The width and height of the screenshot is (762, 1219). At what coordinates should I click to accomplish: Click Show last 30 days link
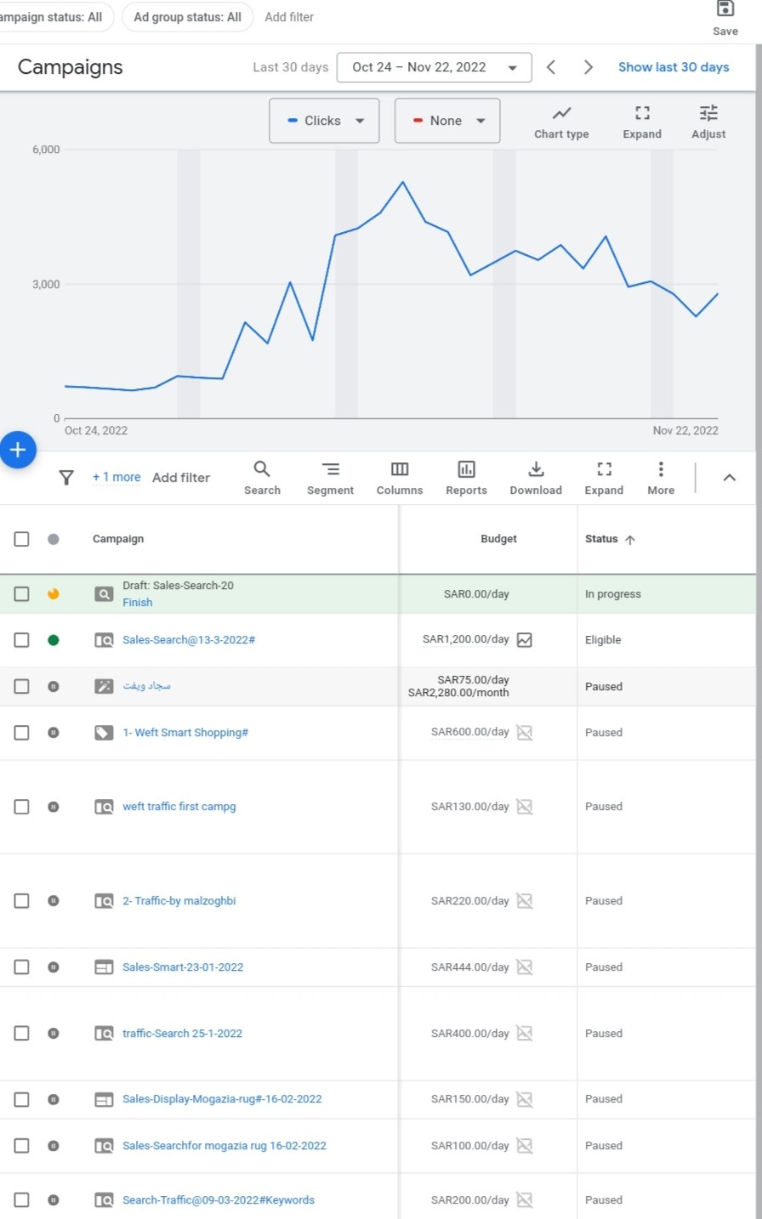[674, 67]
